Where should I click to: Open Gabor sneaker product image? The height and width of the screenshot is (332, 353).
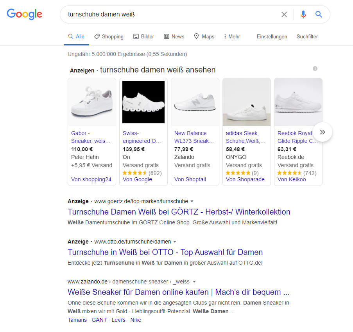point(92,102)
